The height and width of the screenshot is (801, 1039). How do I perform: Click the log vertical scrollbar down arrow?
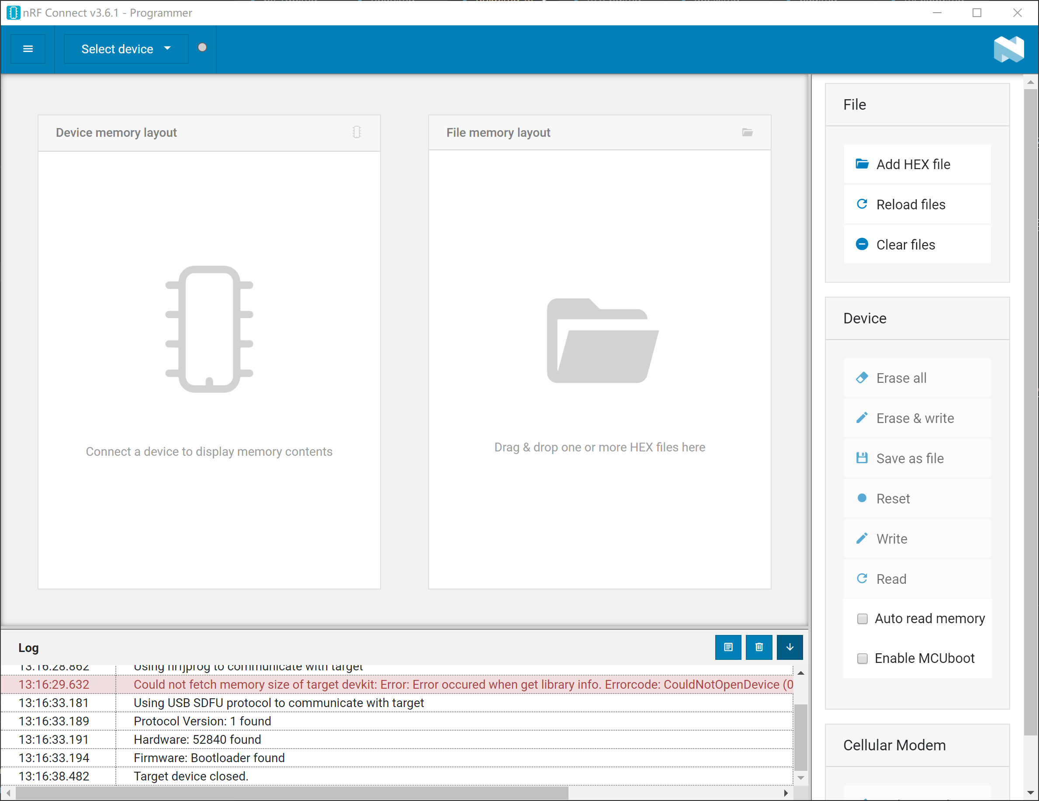coord(800,778)
